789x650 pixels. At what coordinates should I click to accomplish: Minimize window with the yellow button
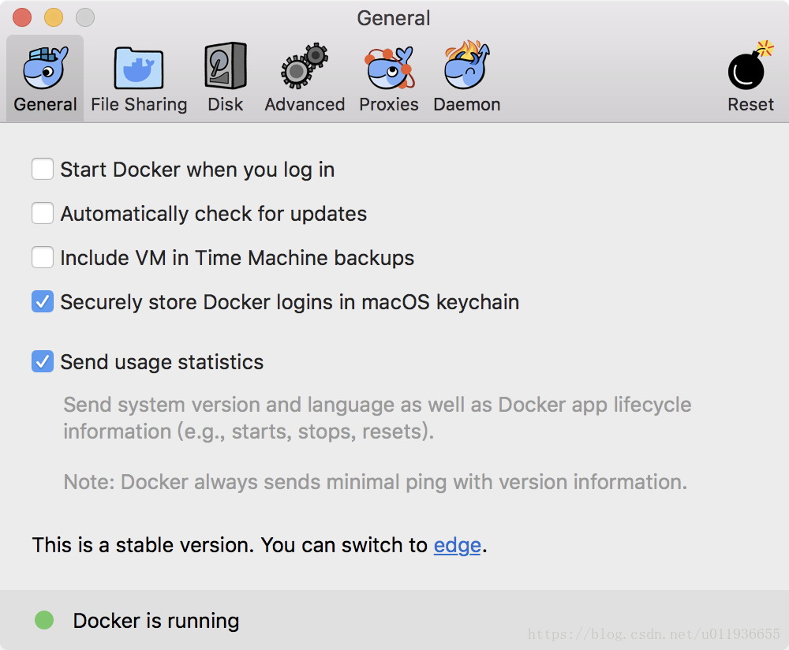point(54,17)
